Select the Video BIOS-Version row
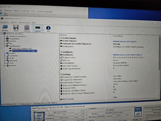161x121 pixels. pos(94,66)
